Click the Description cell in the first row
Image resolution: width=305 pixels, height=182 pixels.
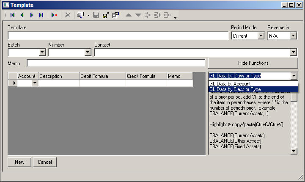pyautogui.click(x=59, y=83)
